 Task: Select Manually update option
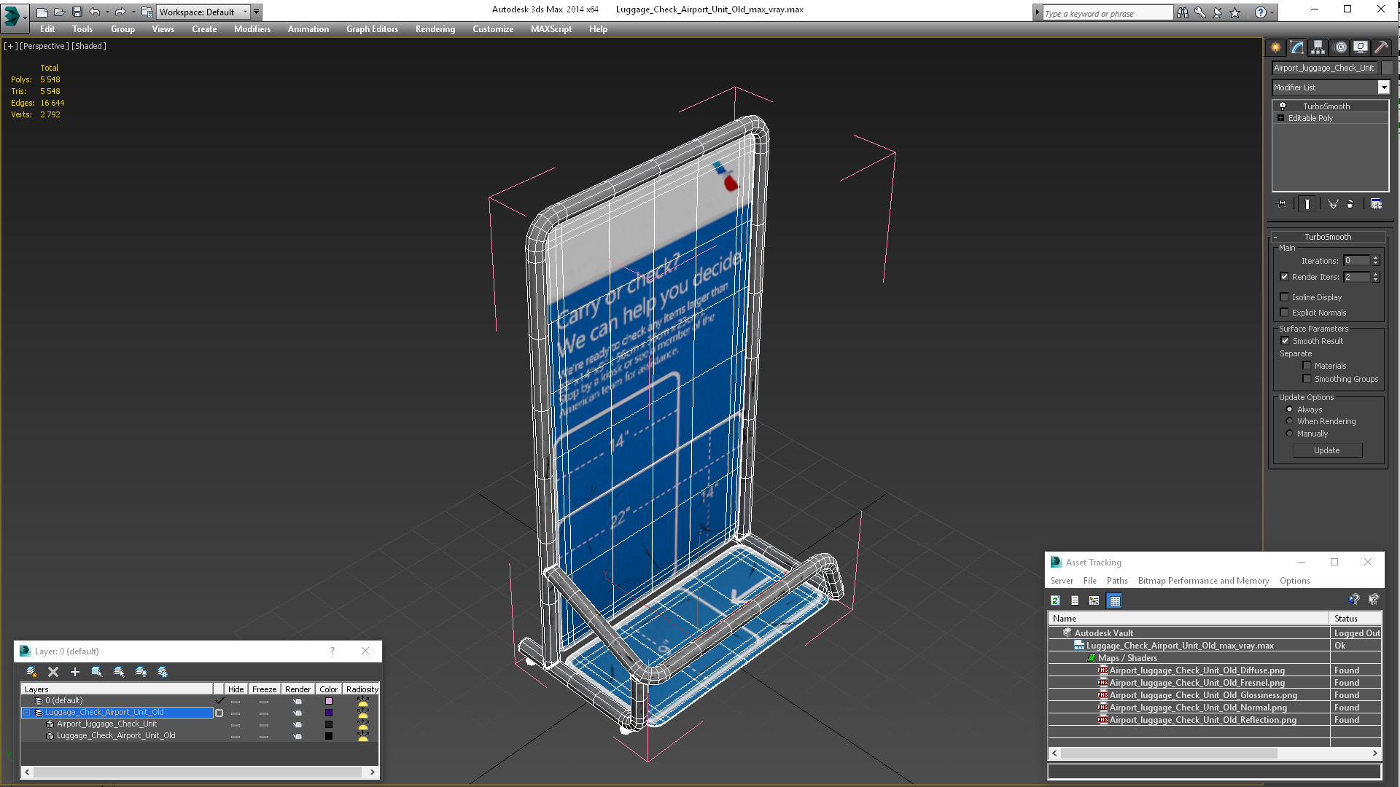(1289, 434)
